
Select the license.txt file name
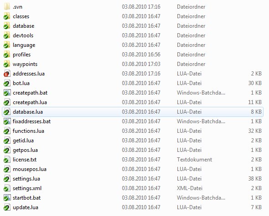(25, 160)
